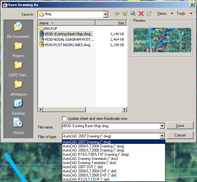Choose AutoCAD 2004/LT2004 Drawing (*.dwg) option
Image resolution: width=197 pixels, height=182 pixels.
click(x=114, y=146)
